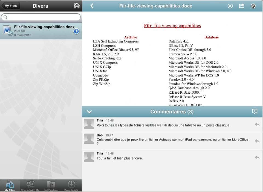Tap the magnifying glass search icon
Viewport: 263px width, 192px height.
(x=5, y=17)
